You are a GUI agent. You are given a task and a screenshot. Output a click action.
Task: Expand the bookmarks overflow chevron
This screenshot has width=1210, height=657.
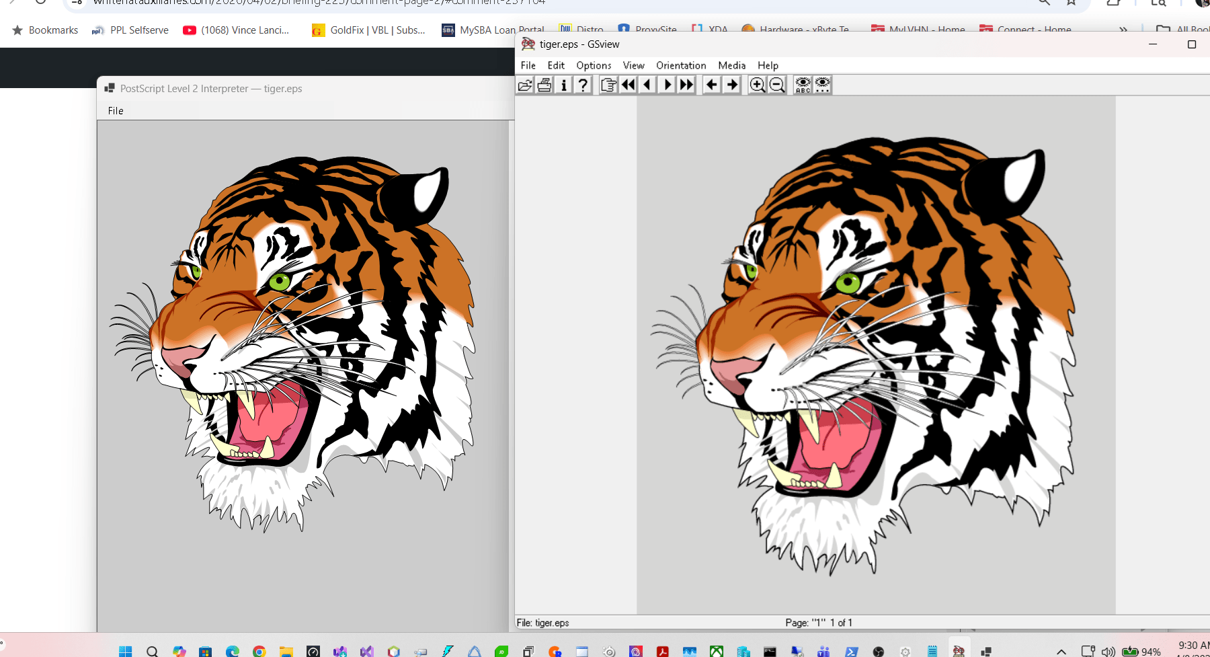1123,30
